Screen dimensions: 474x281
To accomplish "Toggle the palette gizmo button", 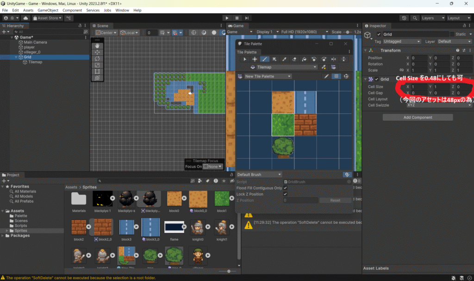I will [346, 76].
